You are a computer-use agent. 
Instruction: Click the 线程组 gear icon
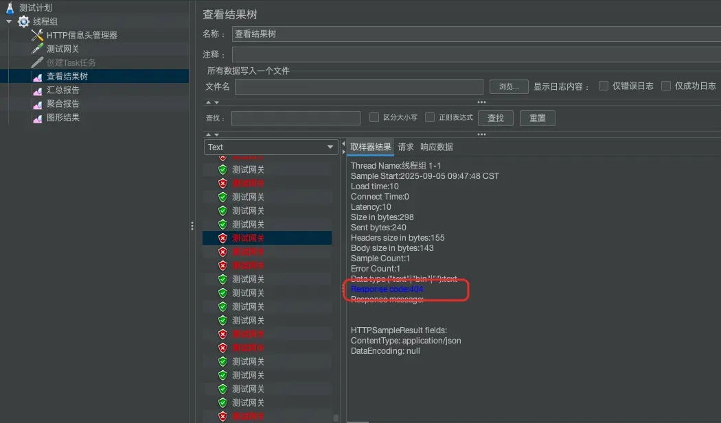coord(23,21)
